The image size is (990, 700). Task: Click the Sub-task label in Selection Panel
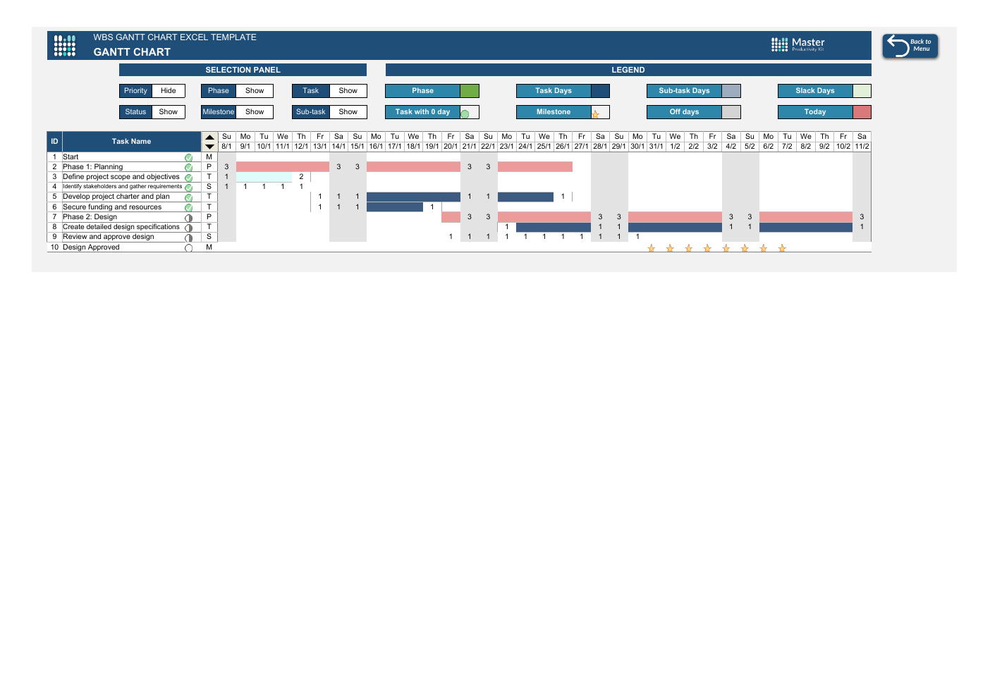pos(311,112)
